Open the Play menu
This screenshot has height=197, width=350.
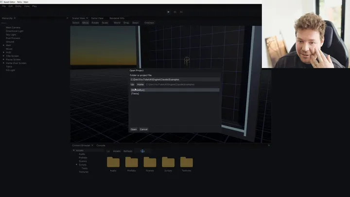coord(35,6)
